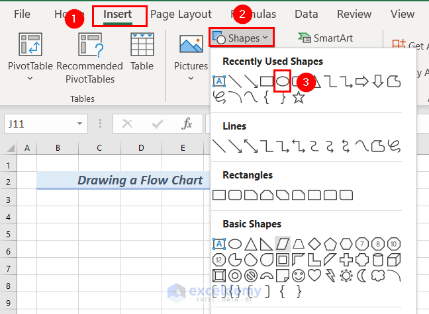
Task: Expand the Pictures dropdown arrow
Action: tap(191, 79)
